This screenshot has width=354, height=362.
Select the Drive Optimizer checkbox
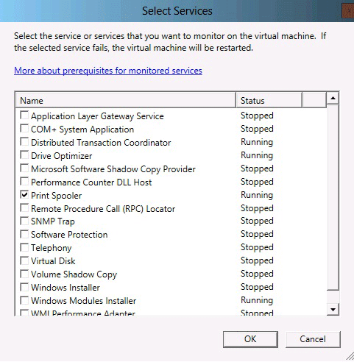[x=24, y=155]
